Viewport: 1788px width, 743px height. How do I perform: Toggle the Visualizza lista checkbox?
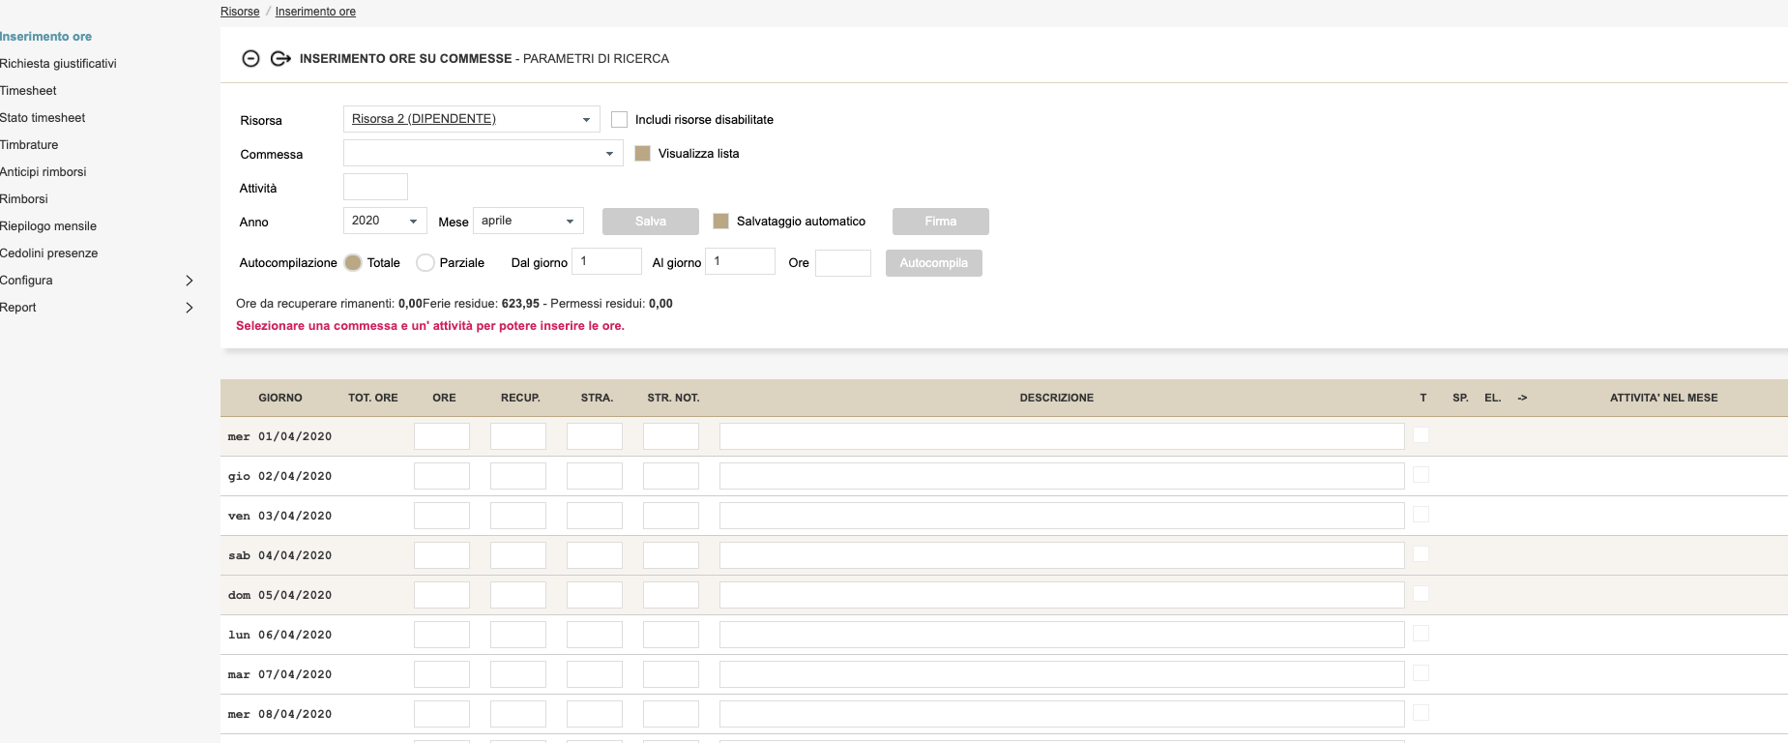(x=642, y=154)
